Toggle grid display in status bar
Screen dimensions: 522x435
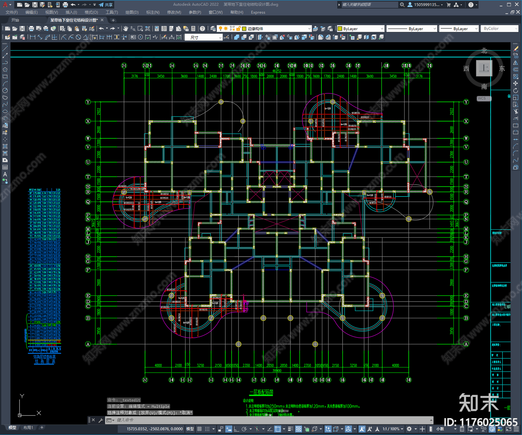pyautogui.click(x=199, y=429)
